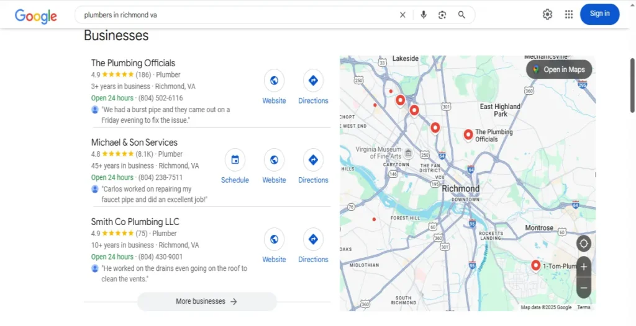The height and width of the screenshot is (326, 636).
Task: Click phone number (804) 238-7511
Action: [161, 177]
